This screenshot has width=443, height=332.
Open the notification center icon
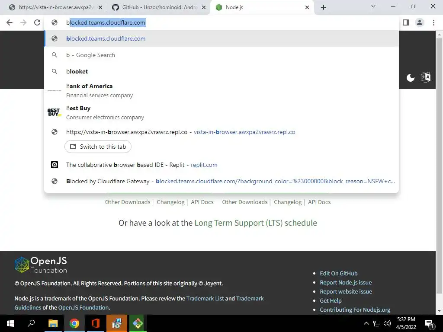[x=429, y=324]
